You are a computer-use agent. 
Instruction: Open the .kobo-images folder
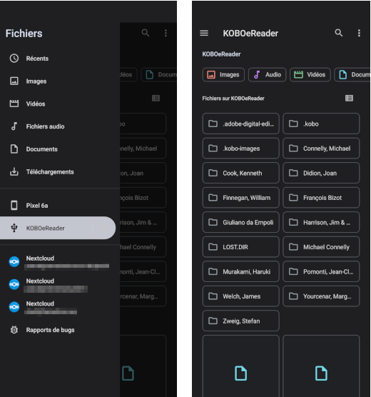coord(240,149)
